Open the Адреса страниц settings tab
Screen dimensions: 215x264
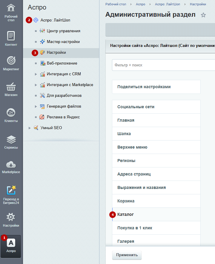[x=156, y=174]
